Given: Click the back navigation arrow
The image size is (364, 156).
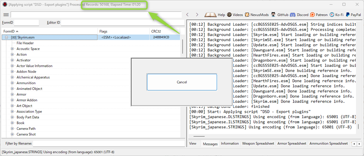Looking at the screenshot, I should pos(188,15).
